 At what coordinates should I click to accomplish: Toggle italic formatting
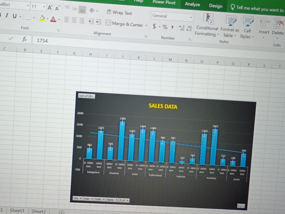pyautogui.click(x=7, y=15)
